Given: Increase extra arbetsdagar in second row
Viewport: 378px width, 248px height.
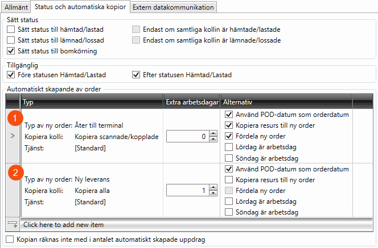Looking at the screenshot, I should (x=213, y=188).
